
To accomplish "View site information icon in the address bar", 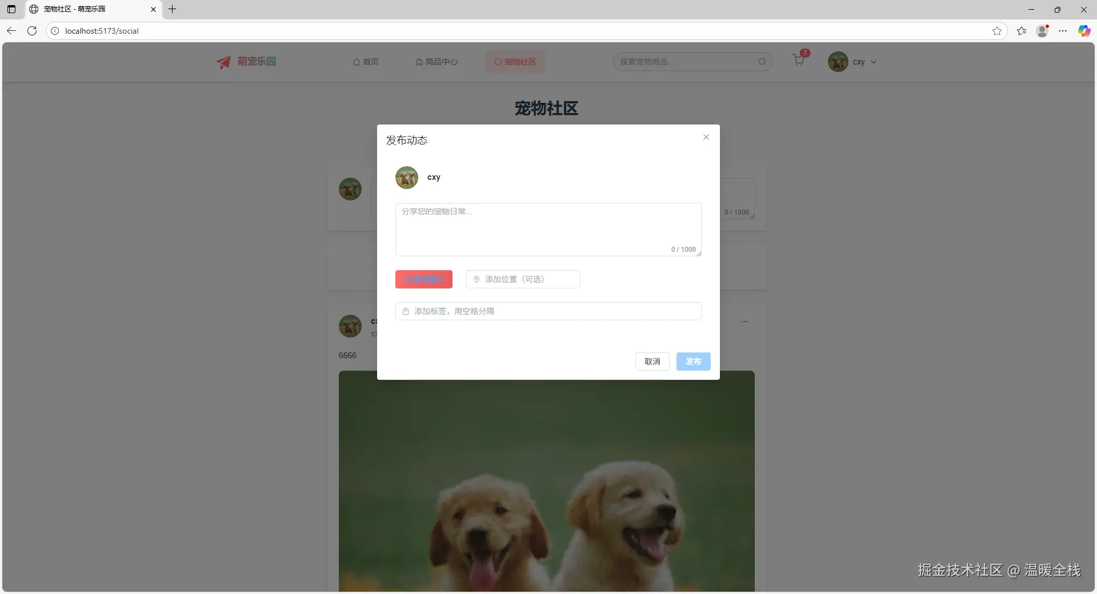I will pyautogui.click(x=55, y=31).
